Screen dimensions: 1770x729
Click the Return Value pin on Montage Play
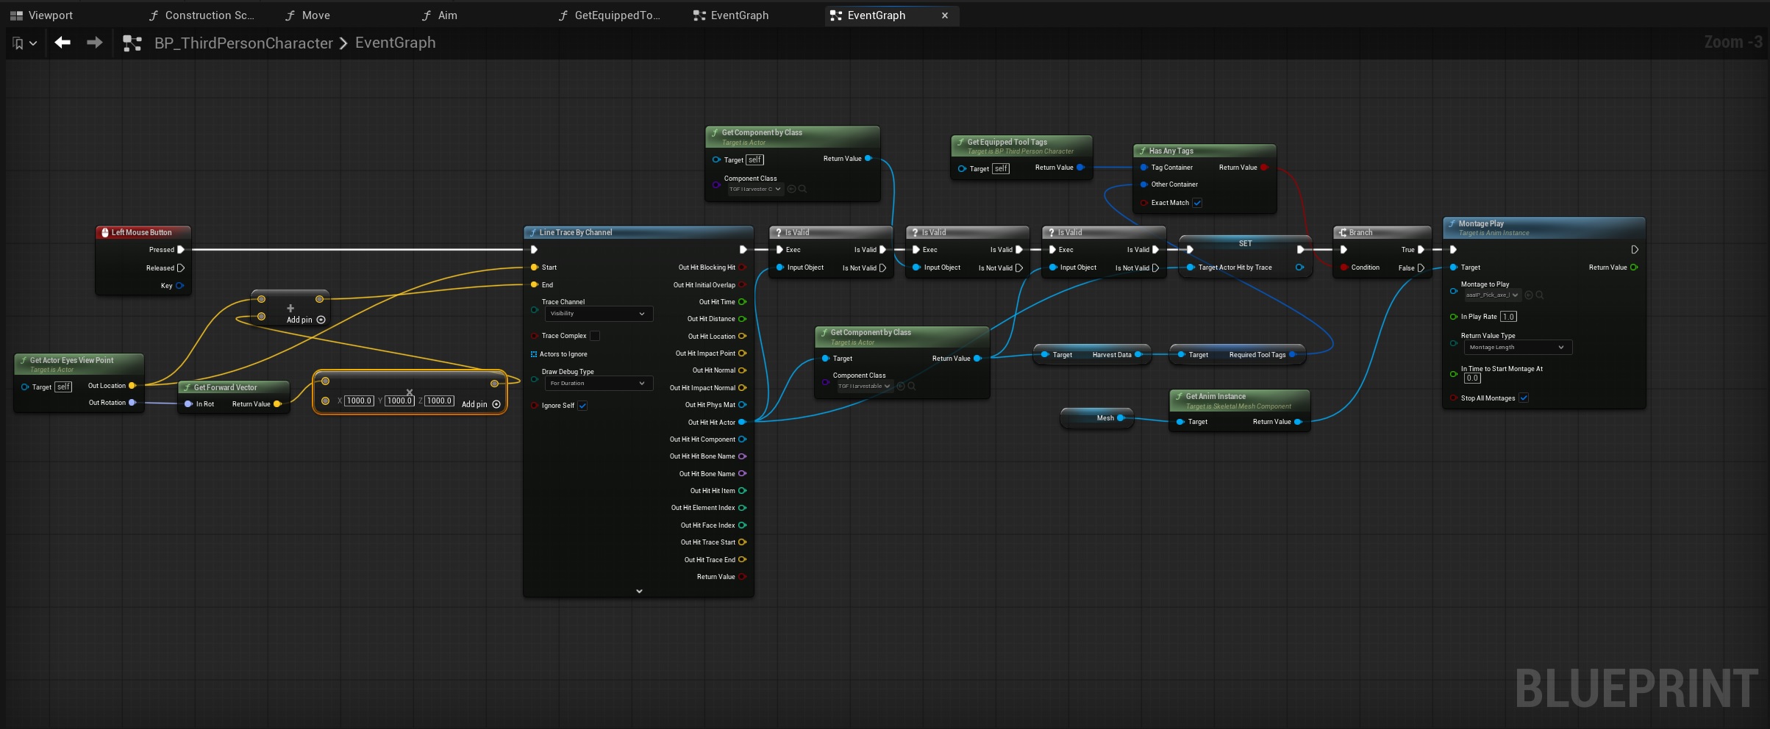1634,267
